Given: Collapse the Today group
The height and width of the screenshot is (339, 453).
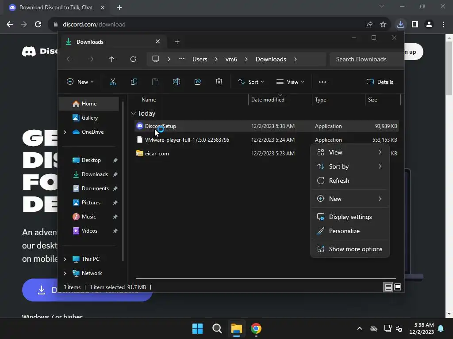Looking at the screenshot, I should click(133, 113).
